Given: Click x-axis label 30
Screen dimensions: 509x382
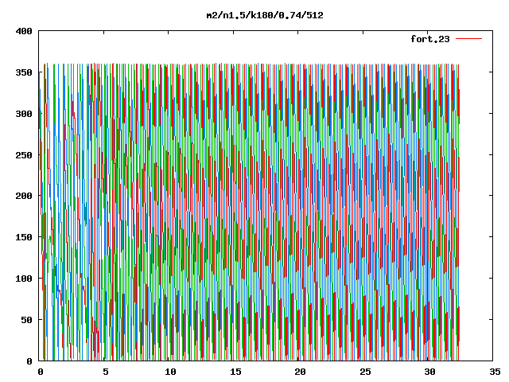Looking at the screenshot, I should coord(429,372).
